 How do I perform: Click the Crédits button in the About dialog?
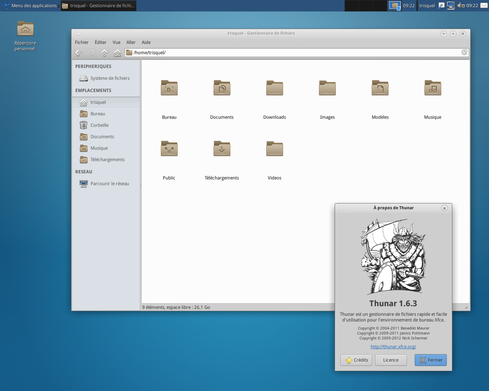(x=356, y=360)
